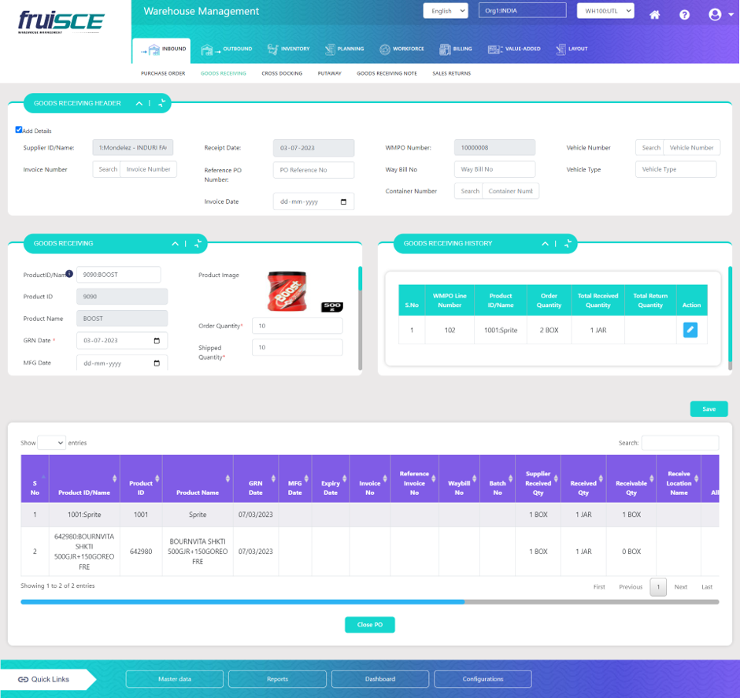Screen dimensions: 740x698
Task: Open the Goods Receiving sub-tab
Action: click(x=224, y=73)
